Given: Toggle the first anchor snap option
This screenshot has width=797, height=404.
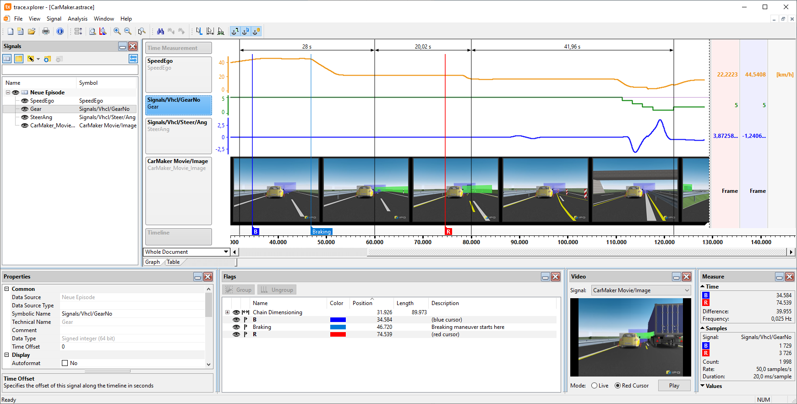Looking at the screenshot, I should [x=235, y=31].
